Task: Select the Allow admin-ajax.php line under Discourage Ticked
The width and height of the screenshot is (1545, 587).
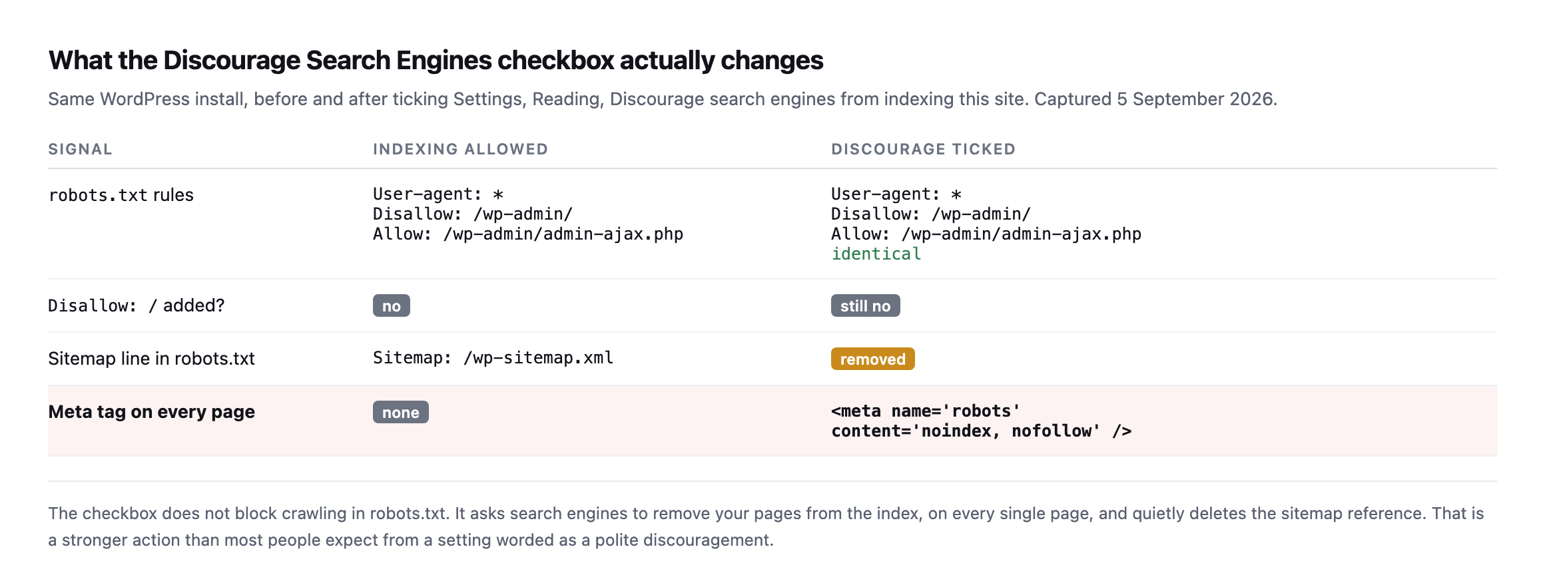Action: coord(986,234)
